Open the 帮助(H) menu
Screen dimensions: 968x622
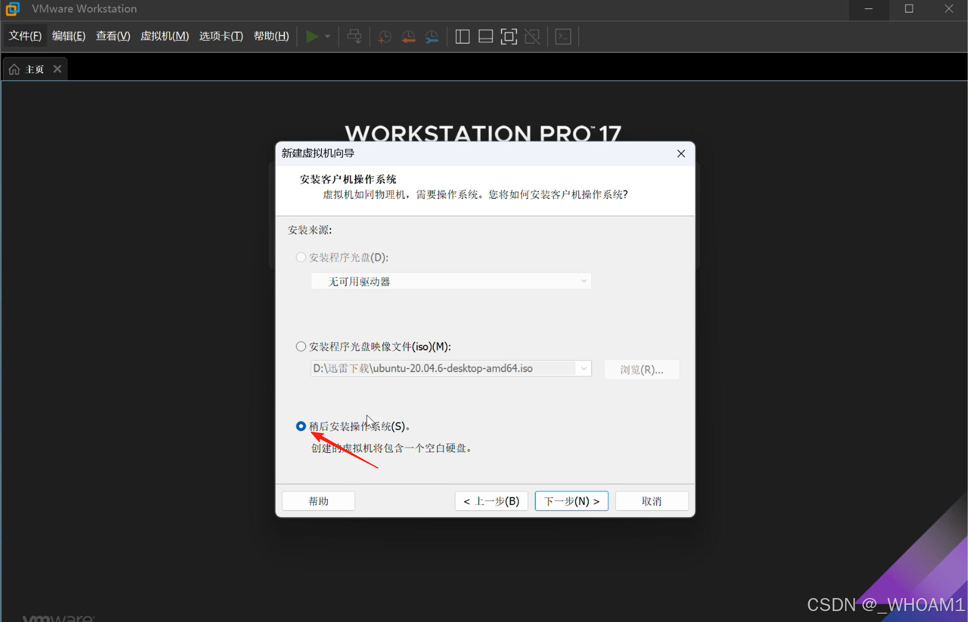[271, 36]
